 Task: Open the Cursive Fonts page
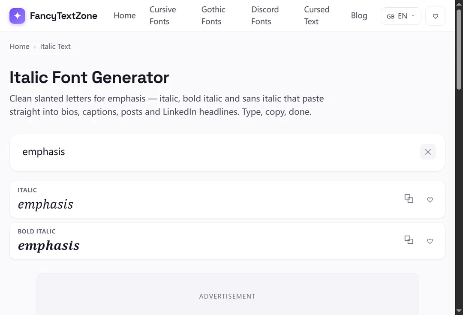[x=163, y=15]
